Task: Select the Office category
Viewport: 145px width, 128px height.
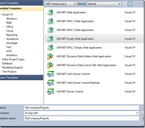Action: click(10, 27)
